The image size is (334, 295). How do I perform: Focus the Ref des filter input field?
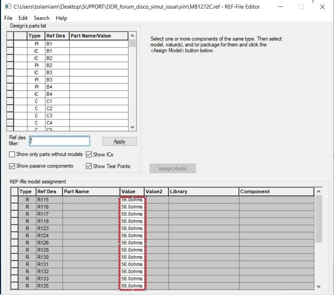point(59,141)
